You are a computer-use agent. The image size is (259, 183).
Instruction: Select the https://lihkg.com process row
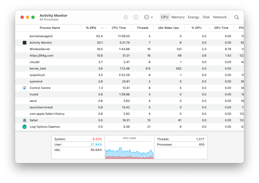click(129, 56)
